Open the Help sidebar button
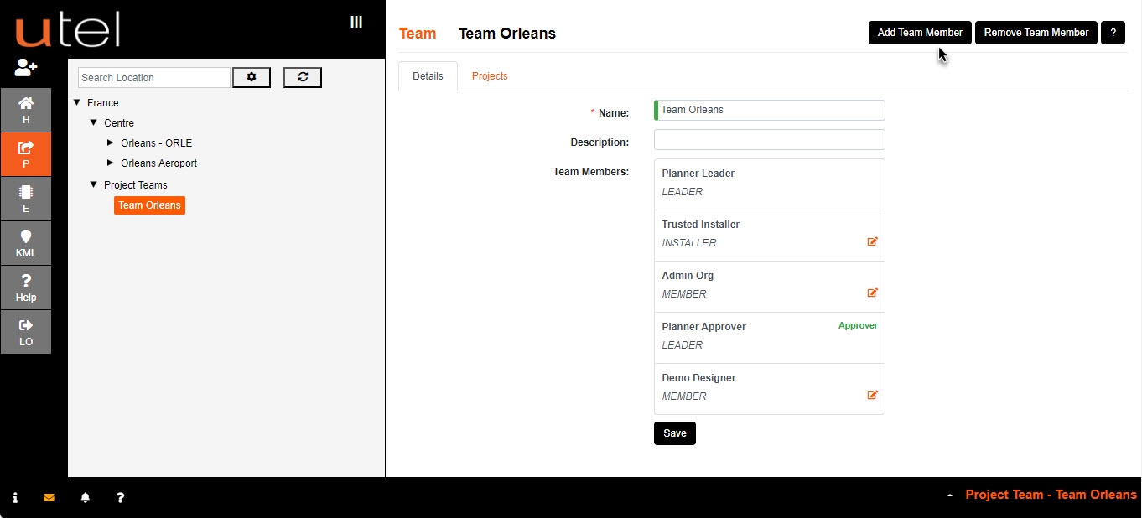Screen dimensions: 1142x518 pos(26,287)
